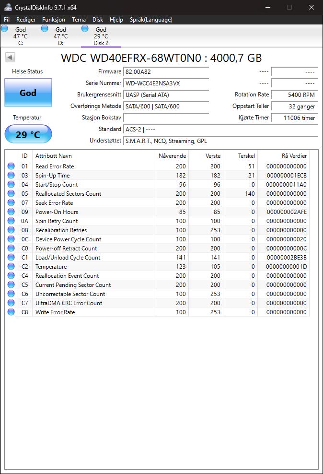Click the status orb for UltraDMA CRC Error Count
323x474 pixels.
(x=11, y=303)
